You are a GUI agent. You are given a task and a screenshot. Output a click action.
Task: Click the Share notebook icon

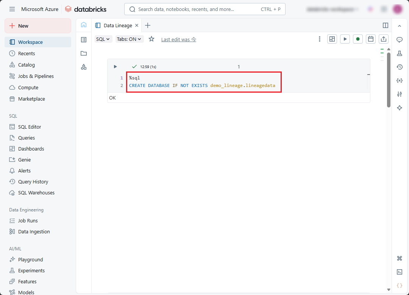(384, 39)
